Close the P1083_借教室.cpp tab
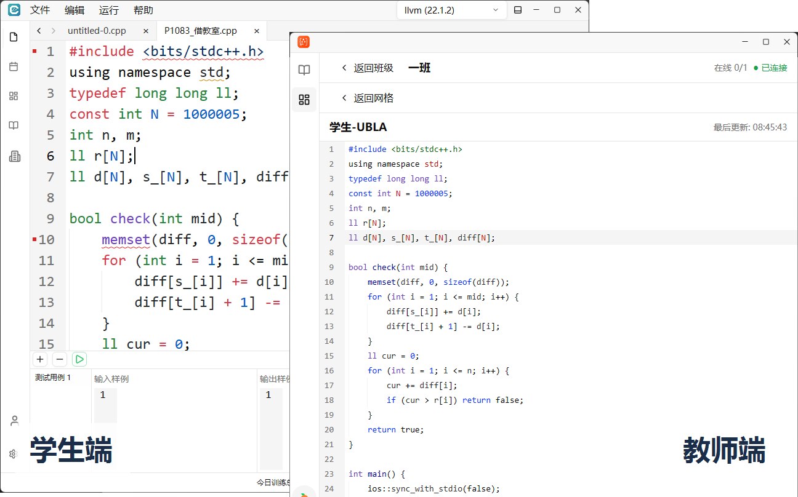The height and width of the screenshot is (497, 798). click(257, 31)
